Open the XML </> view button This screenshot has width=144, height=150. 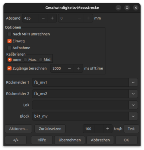pos(16,140)
